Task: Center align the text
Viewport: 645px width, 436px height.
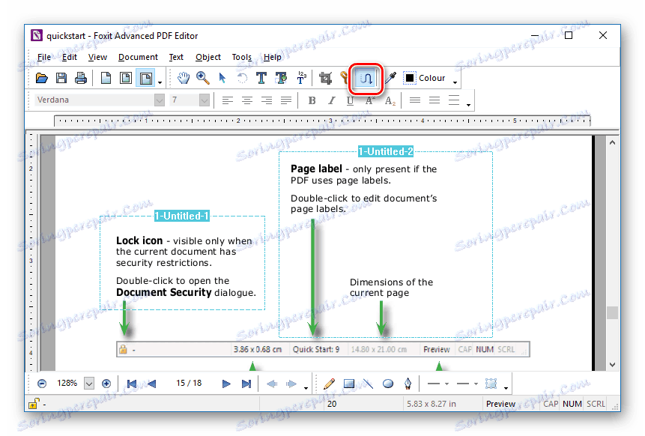Action: (x=246, y=100)
